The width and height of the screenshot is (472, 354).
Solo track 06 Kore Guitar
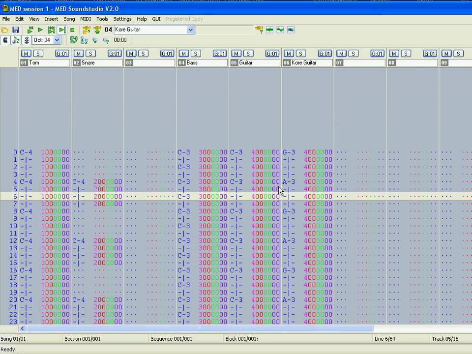pos(301,54)
